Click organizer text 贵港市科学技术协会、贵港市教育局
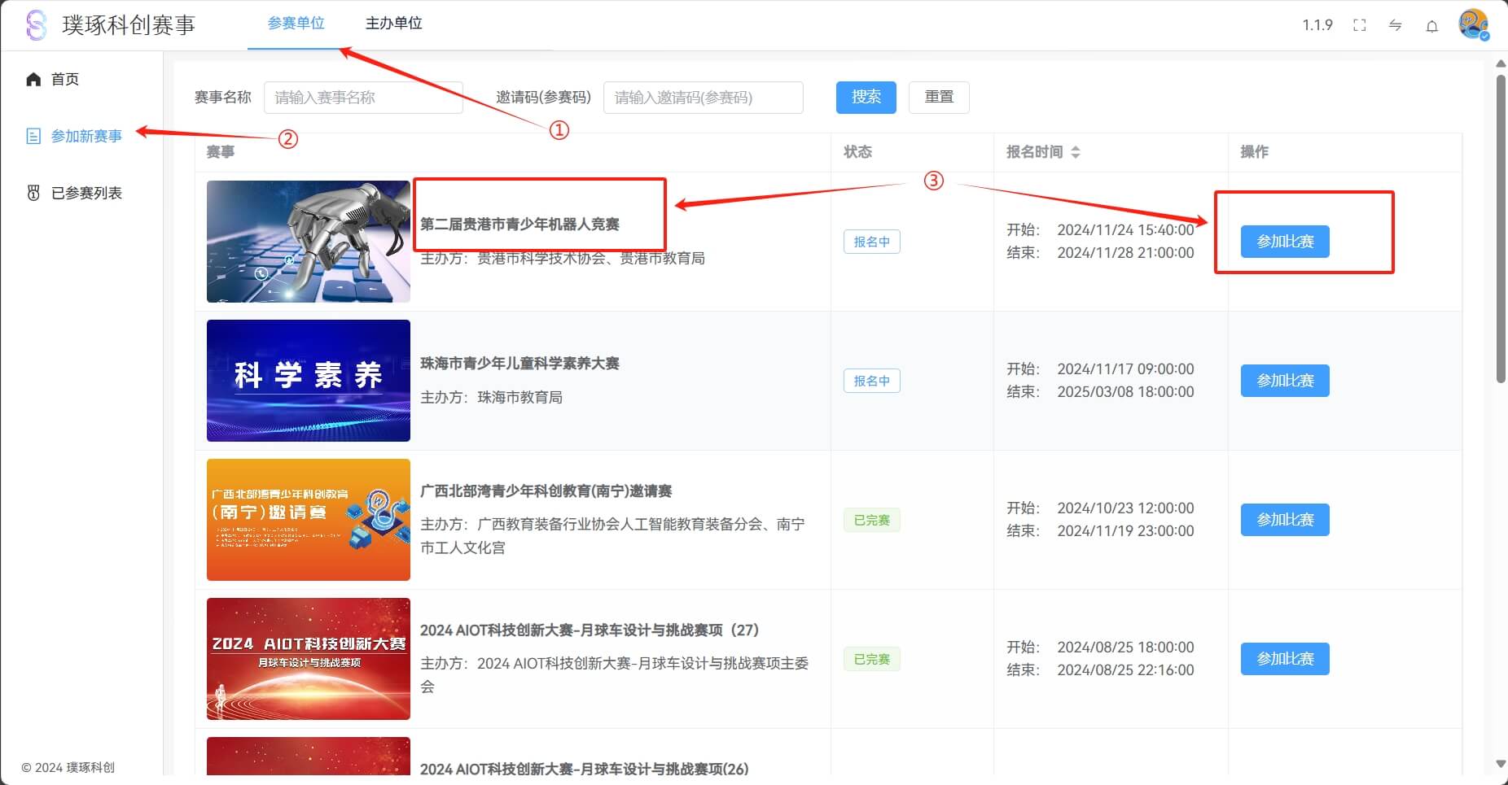This screenshot has width=1508, height=785. [x=590, y=259]
